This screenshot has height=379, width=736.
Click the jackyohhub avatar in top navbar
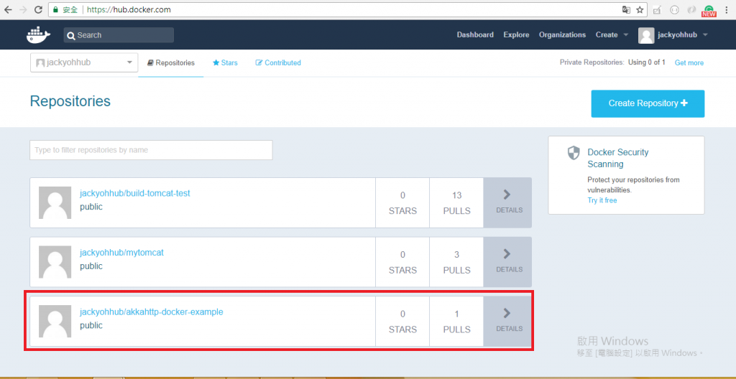pos(646,35)
